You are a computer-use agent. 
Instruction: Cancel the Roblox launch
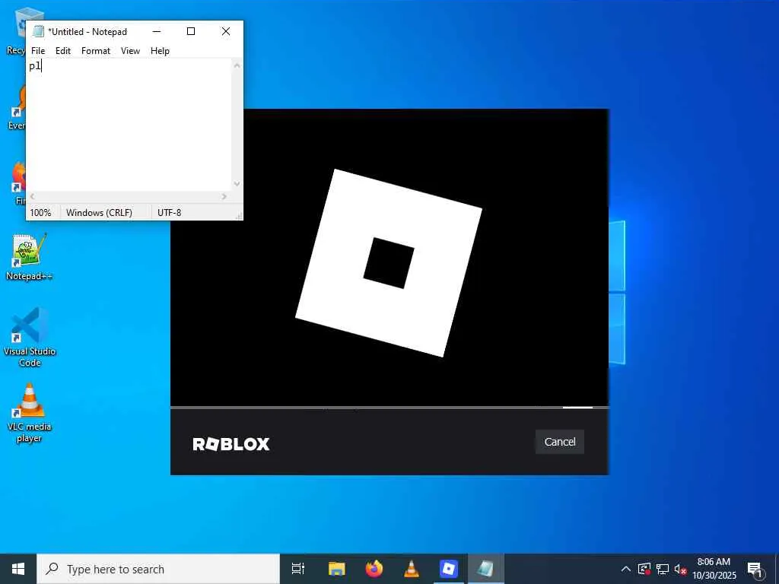(559, 442)
